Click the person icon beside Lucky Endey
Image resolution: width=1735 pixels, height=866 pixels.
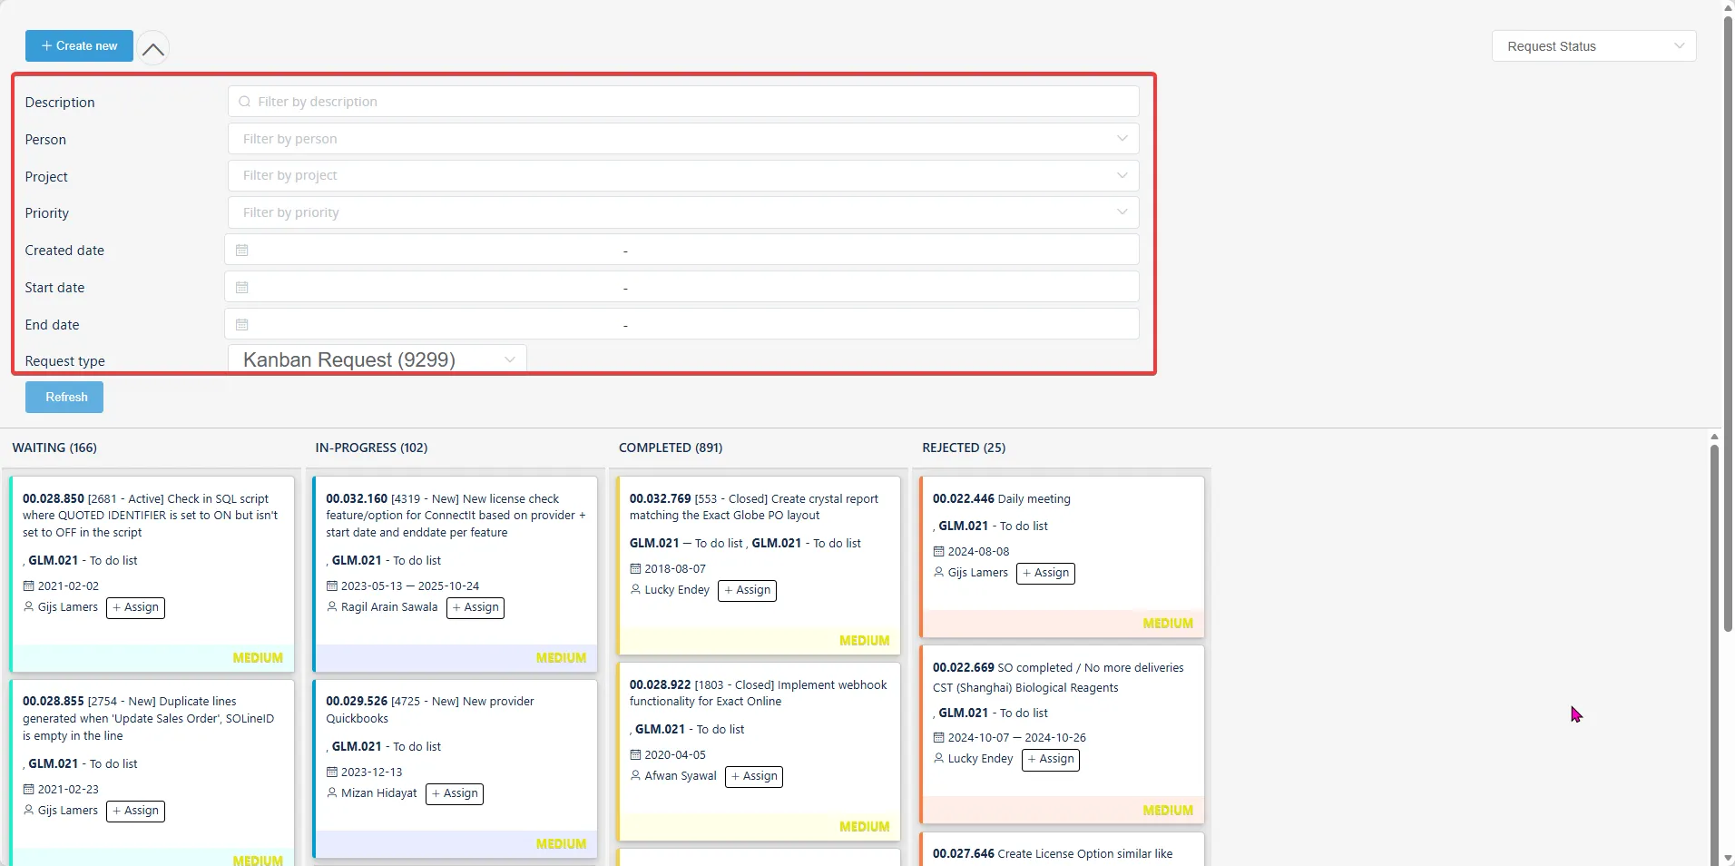pyautogui.click(x=635, y=590)
